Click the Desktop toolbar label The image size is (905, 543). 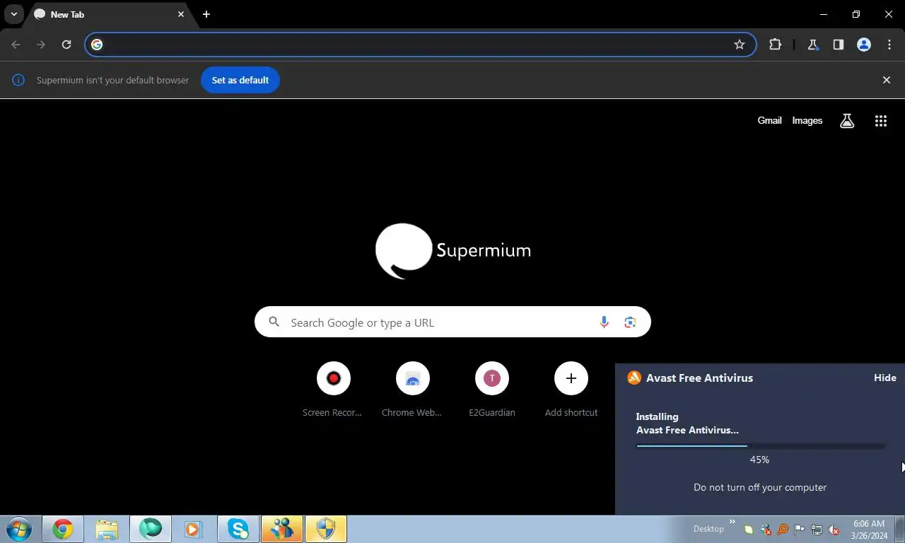[708, 529]
